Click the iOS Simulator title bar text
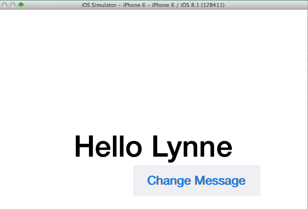308x209 pixels. [153, 5]
